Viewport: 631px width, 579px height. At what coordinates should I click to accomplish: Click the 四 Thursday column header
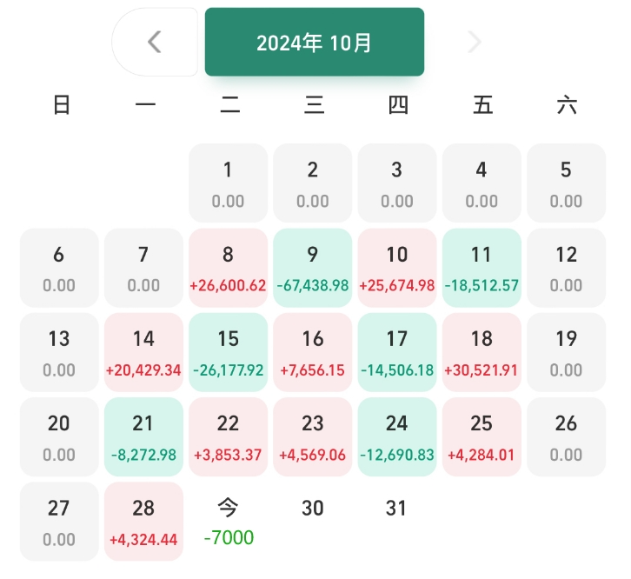point(398,104)
